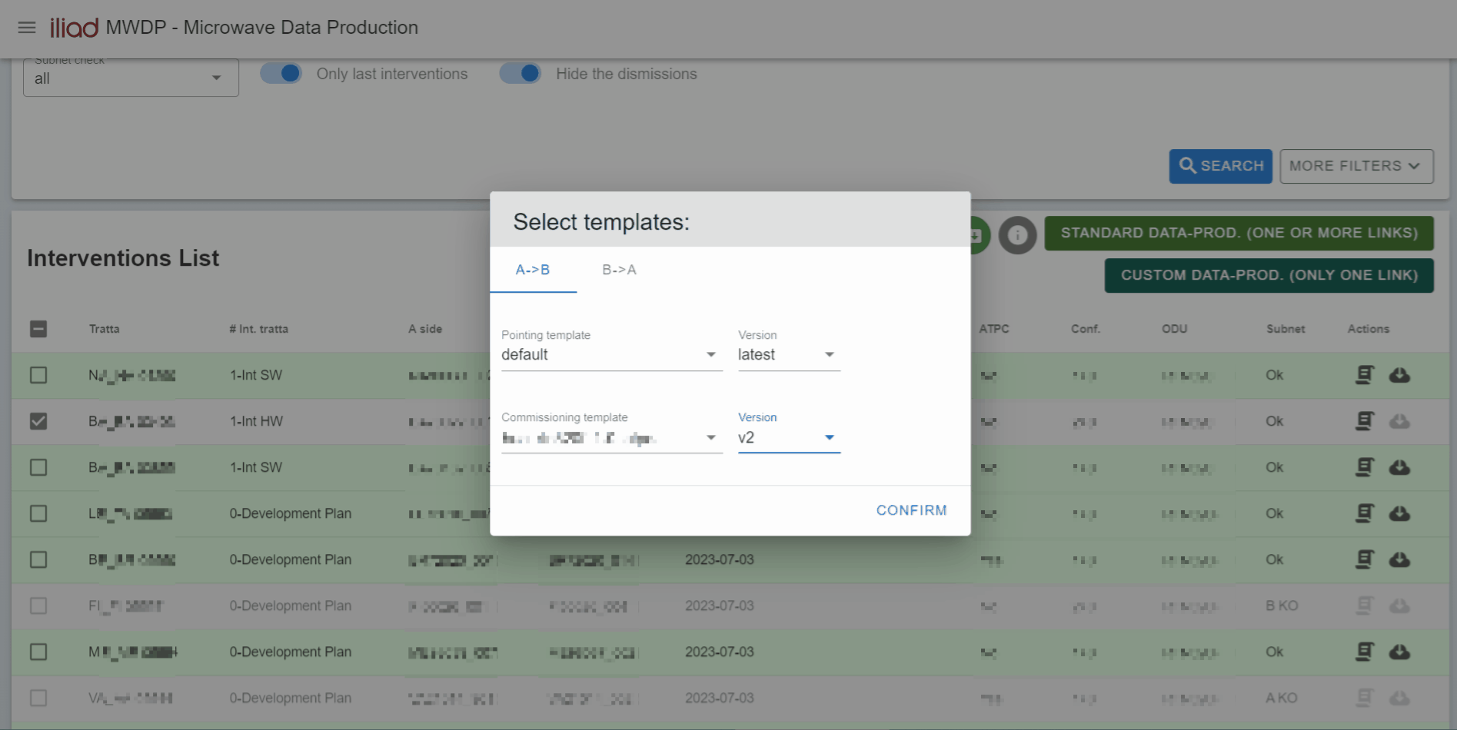Click the info circle icon
Image resolution: width=1457 pixels, height=730 pixels.
click(1017, 235)
